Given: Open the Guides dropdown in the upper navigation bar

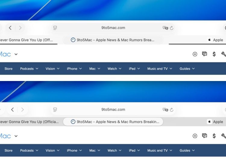Looking at the screenshot, I should point(187,69).
